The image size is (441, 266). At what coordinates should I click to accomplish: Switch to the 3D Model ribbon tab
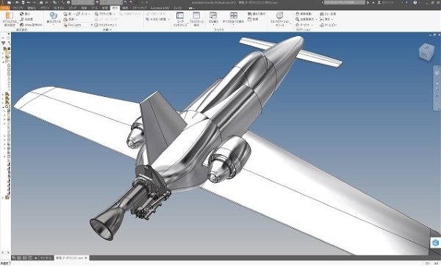[59, 8]
